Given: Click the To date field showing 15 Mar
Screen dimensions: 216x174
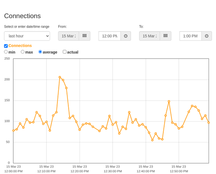Looking at the screenshot, I should click(x=149, y=36).
